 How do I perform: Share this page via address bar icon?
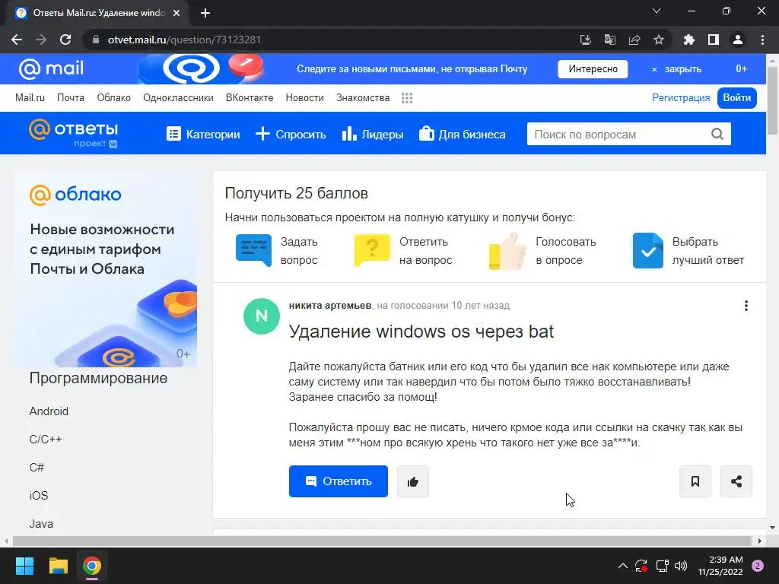634,40
